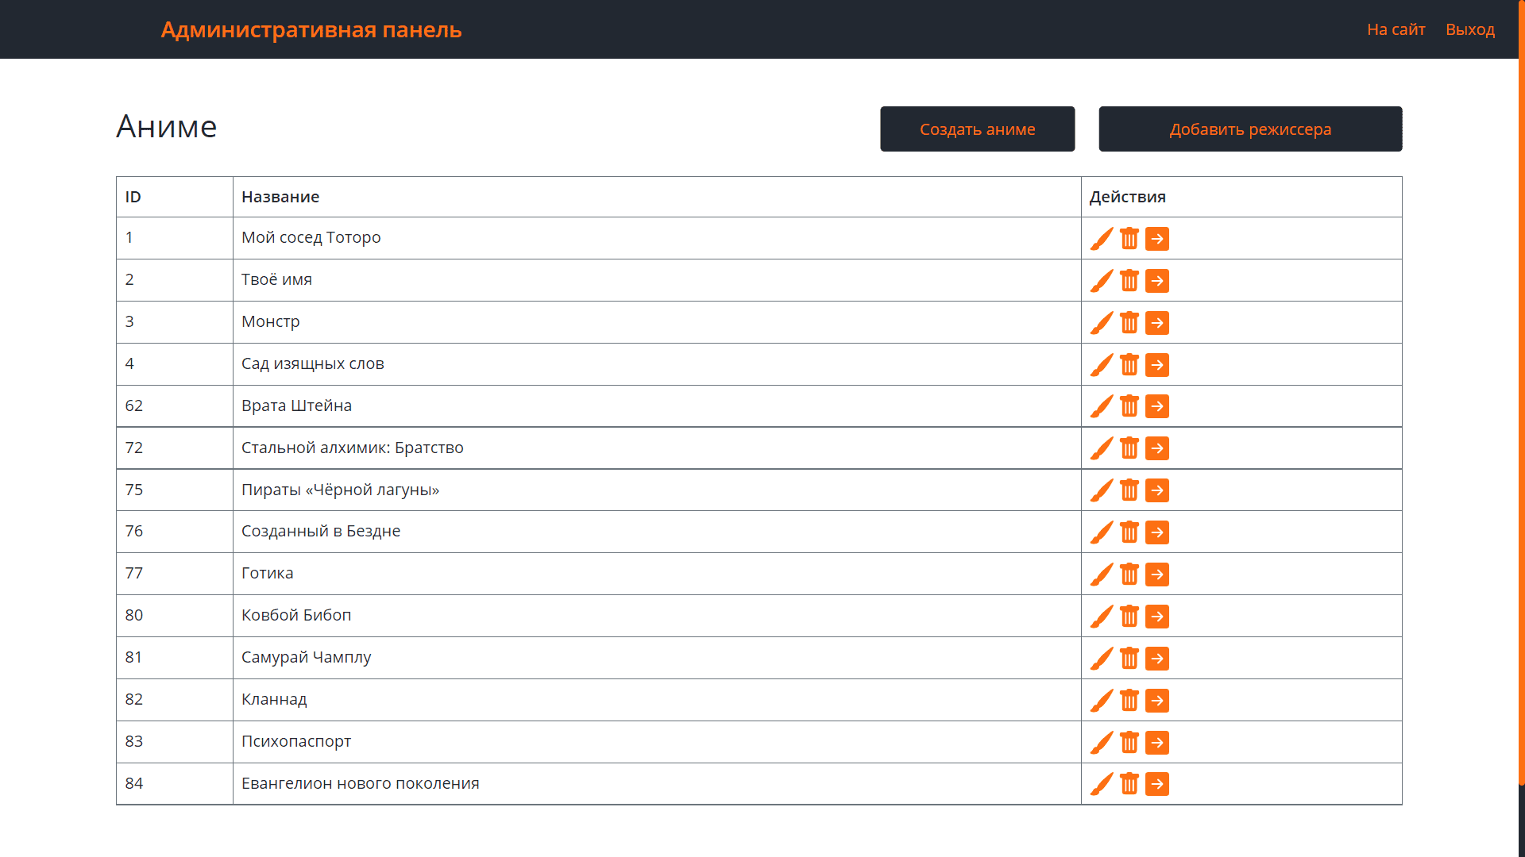Viewport: 1525px width, 857px height.
Task: Open 'Кланнад' arrow icon
Action: point(1157,701)
